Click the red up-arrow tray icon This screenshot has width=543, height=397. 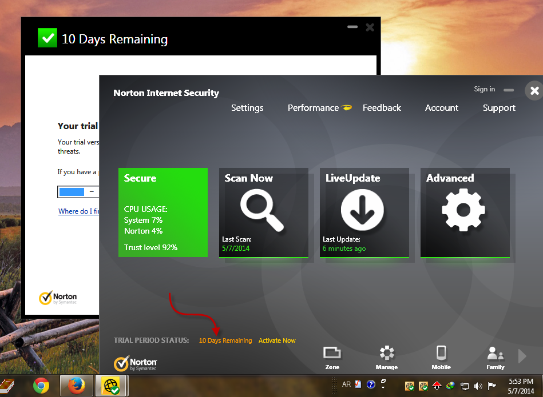pyautogui.click(x=437, y=386)
